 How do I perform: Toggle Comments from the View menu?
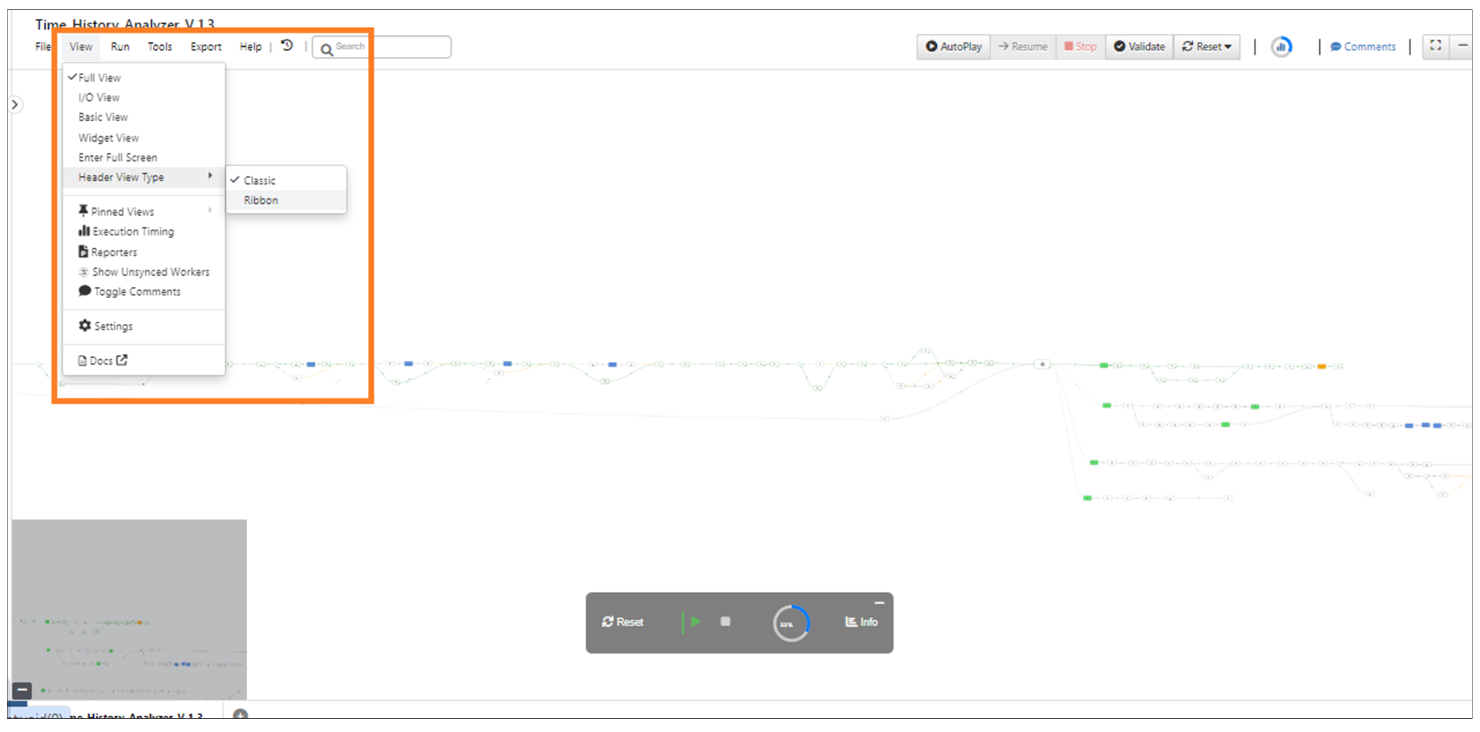coord(136,292)
